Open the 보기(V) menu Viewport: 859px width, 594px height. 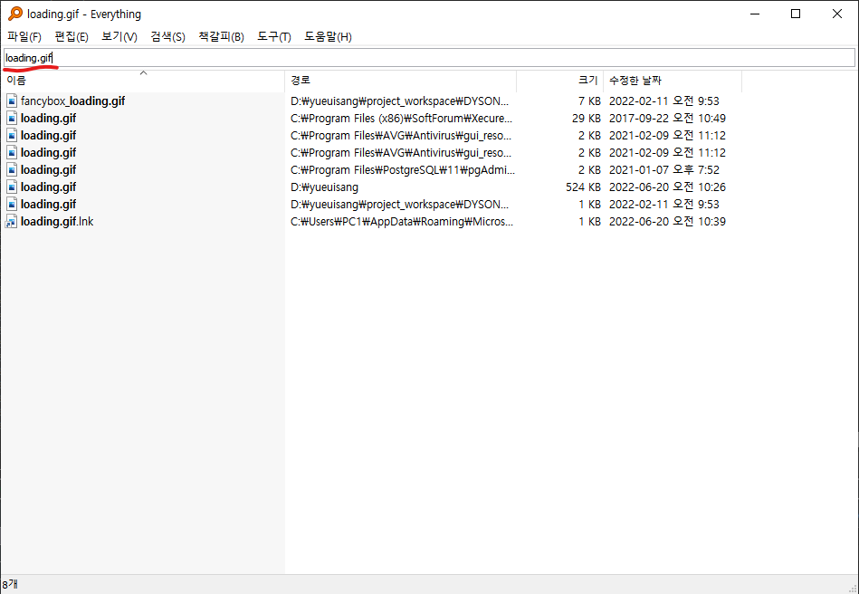(119, 37)
